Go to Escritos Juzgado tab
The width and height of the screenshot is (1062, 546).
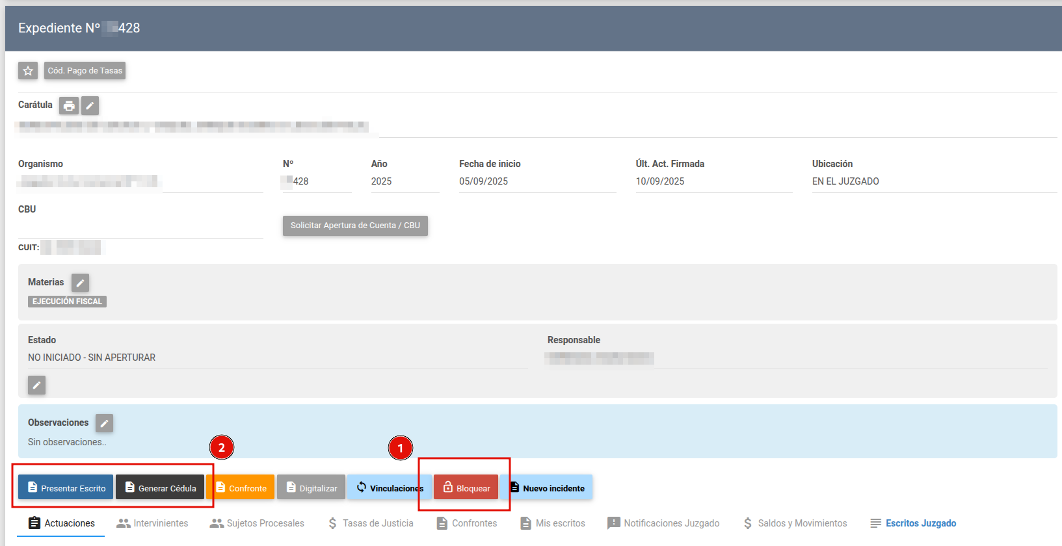[x=913, y=523]
